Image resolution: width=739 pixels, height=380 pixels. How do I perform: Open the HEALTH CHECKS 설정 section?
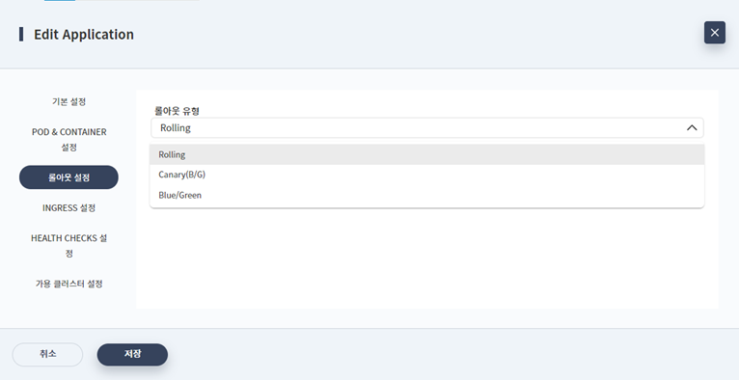pos(68,245)
